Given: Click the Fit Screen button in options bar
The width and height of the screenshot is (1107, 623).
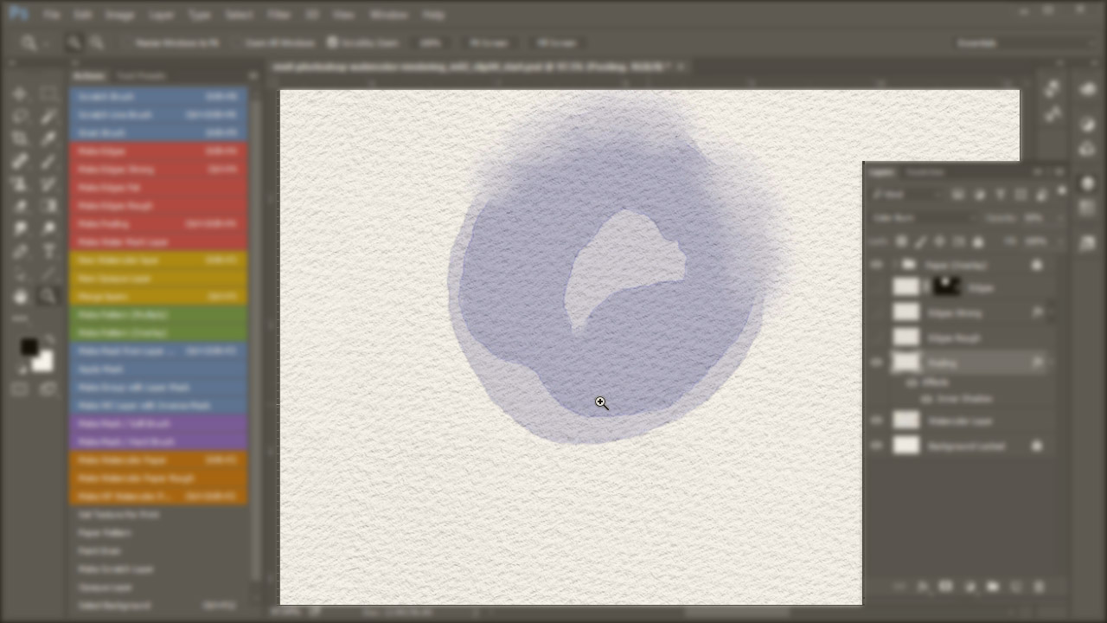Looking at the screenshot, I should tap(490, 42).
